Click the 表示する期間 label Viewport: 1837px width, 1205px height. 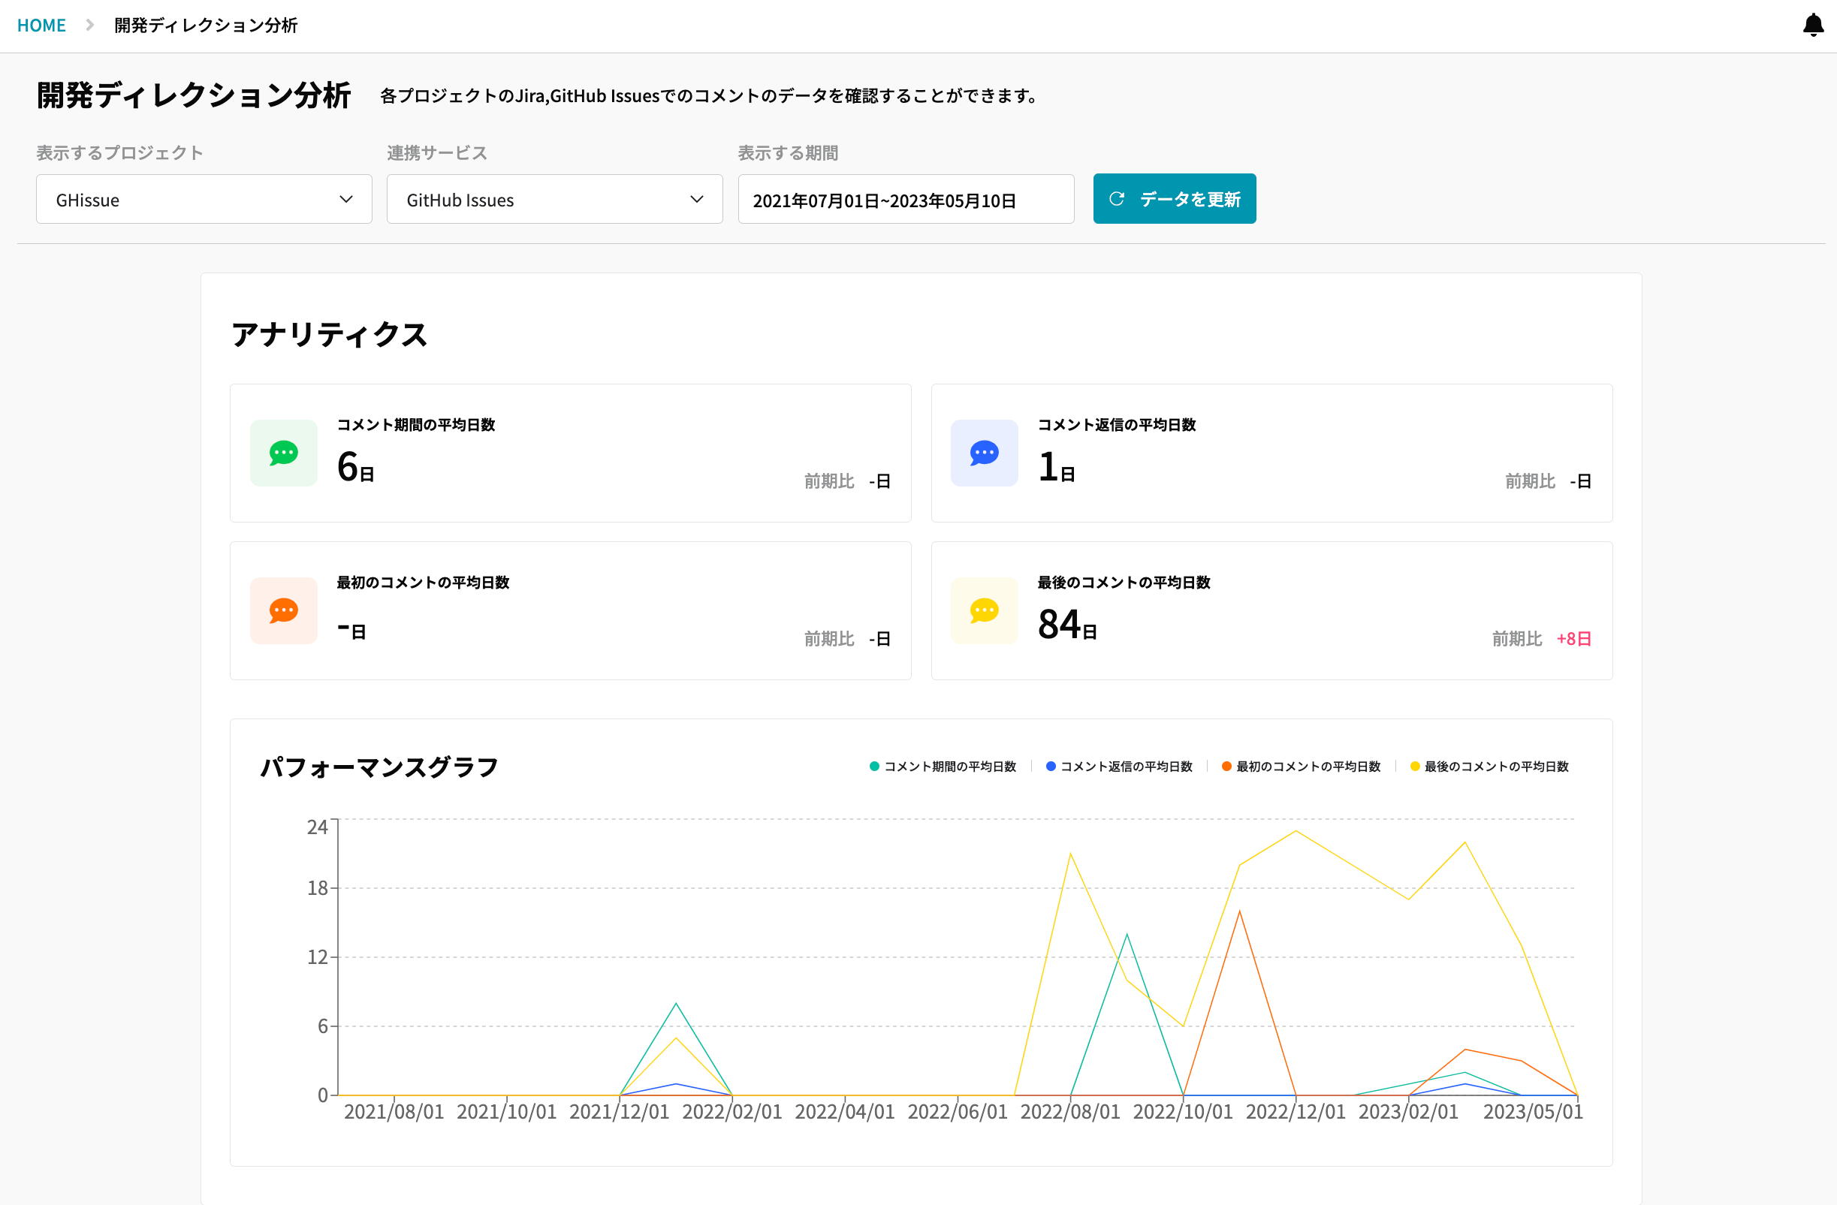click(x=788, y=152)
